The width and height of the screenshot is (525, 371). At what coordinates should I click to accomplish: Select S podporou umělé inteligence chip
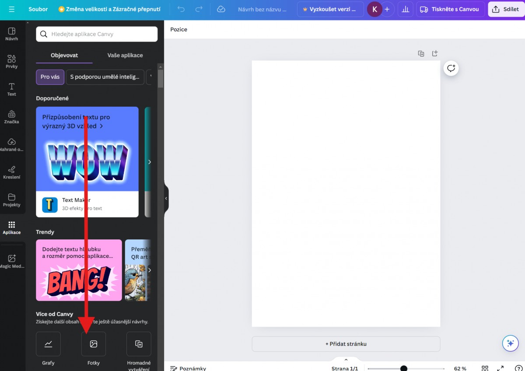coord(105,77)
